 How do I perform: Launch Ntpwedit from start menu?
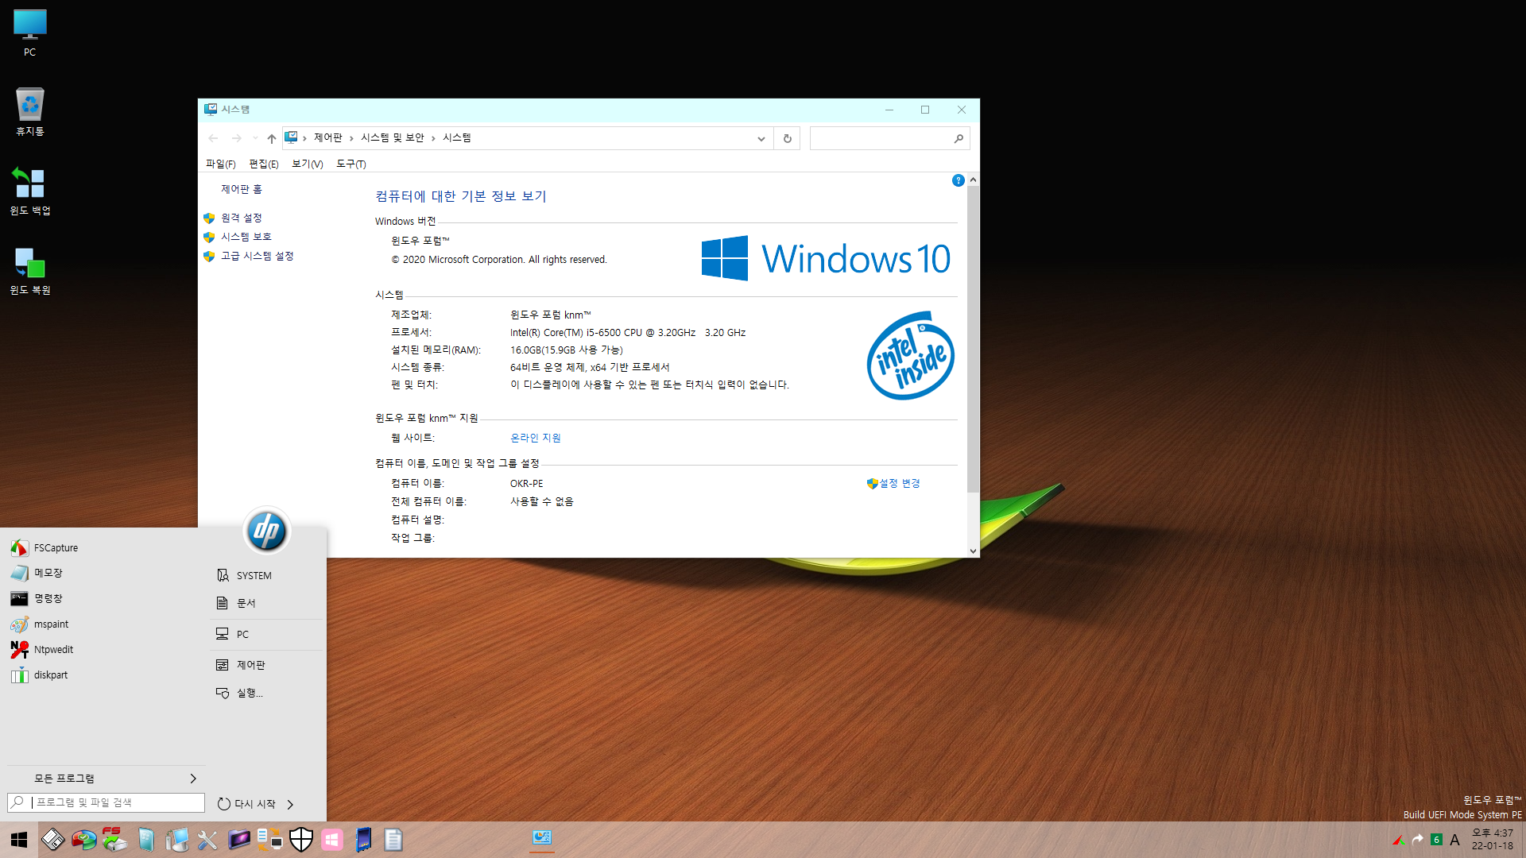pyautogui.click(x=106, y=649)
